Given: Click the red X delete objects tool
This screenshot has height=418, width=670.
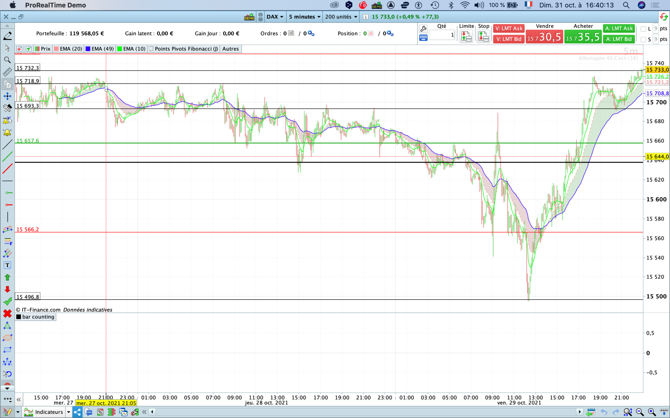Looking at the screenshot, I should coord(7,313).
